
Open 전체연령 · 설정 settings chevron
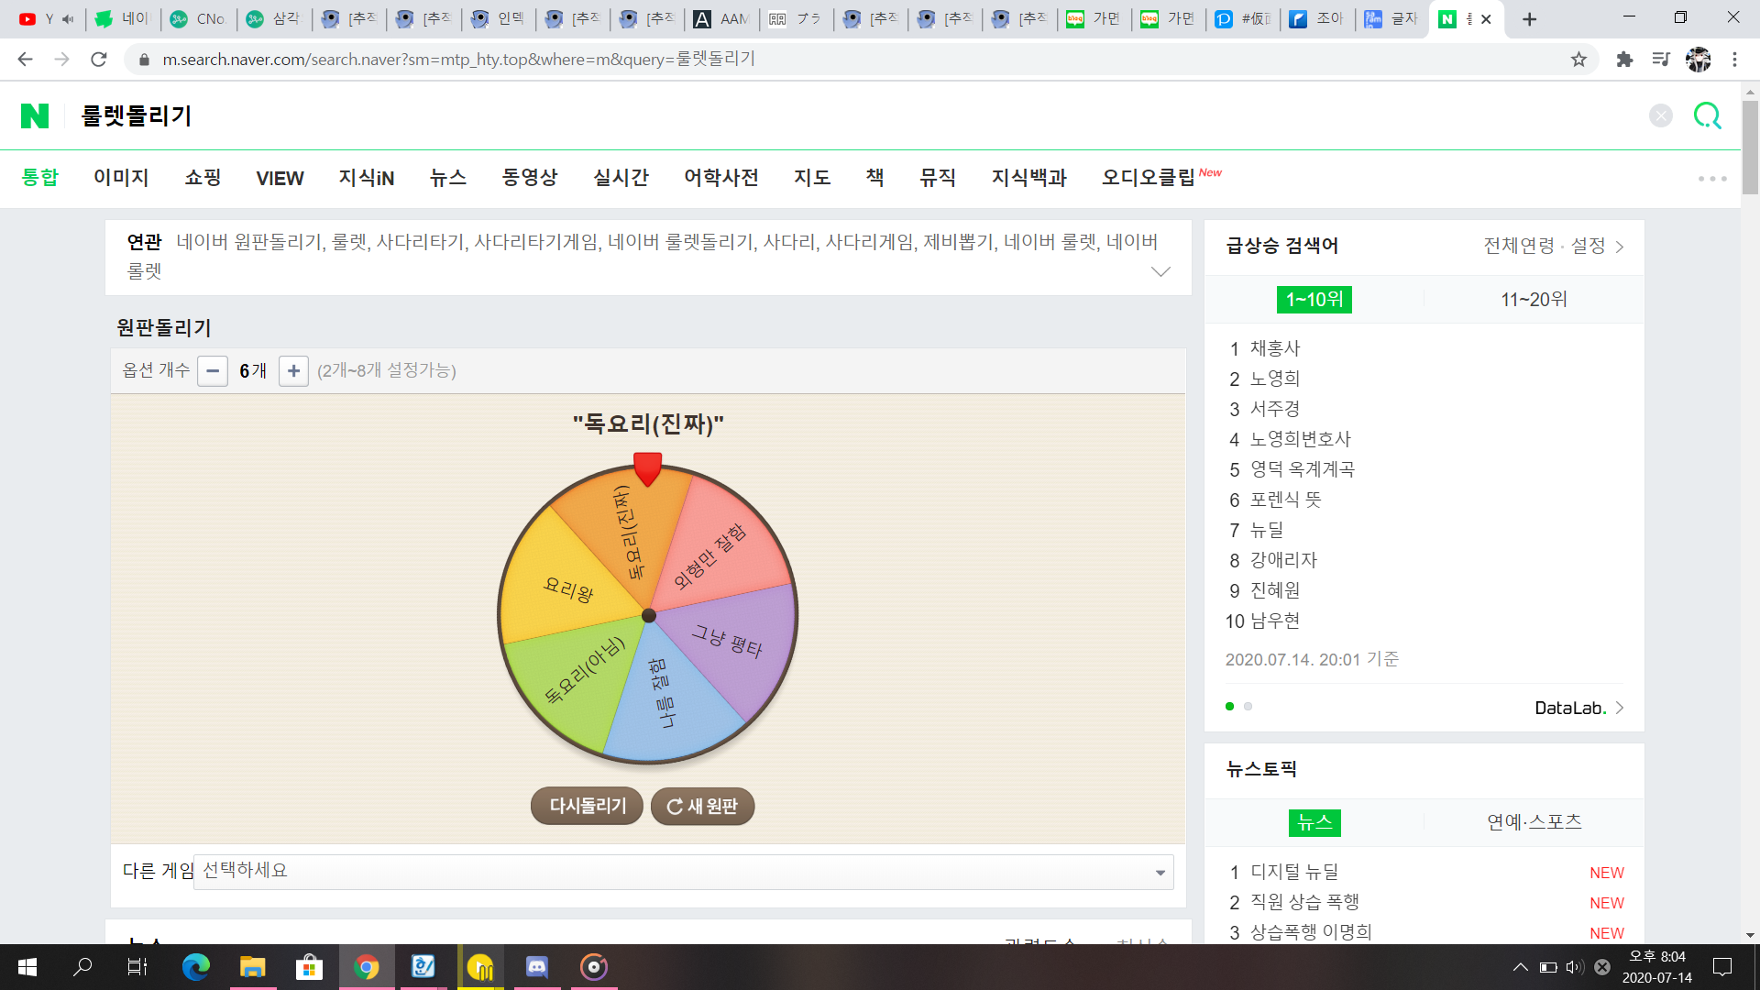pyautogui.click(x=1620, y=247)
